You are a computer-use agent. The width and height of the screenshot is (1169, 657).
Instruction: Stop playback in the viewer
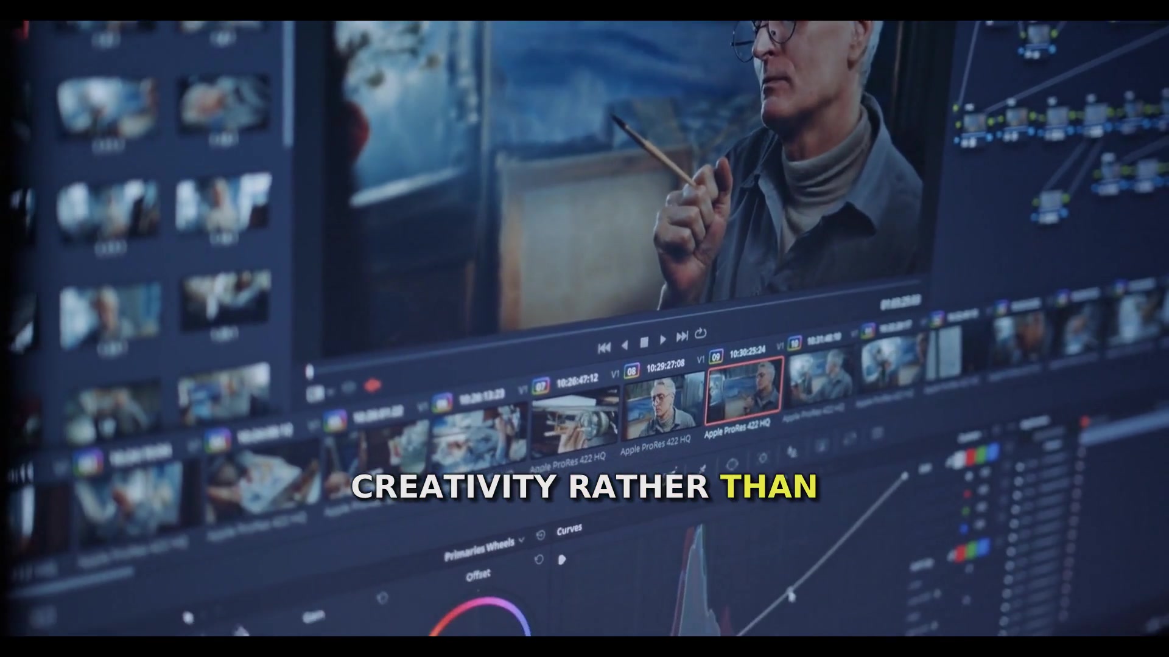coord(644,342)
